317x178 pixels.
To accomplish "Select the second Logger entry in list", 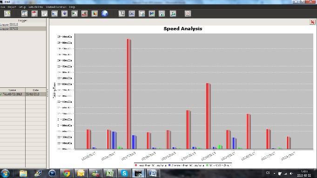I will pyautogui.click(x=23, y=29).
